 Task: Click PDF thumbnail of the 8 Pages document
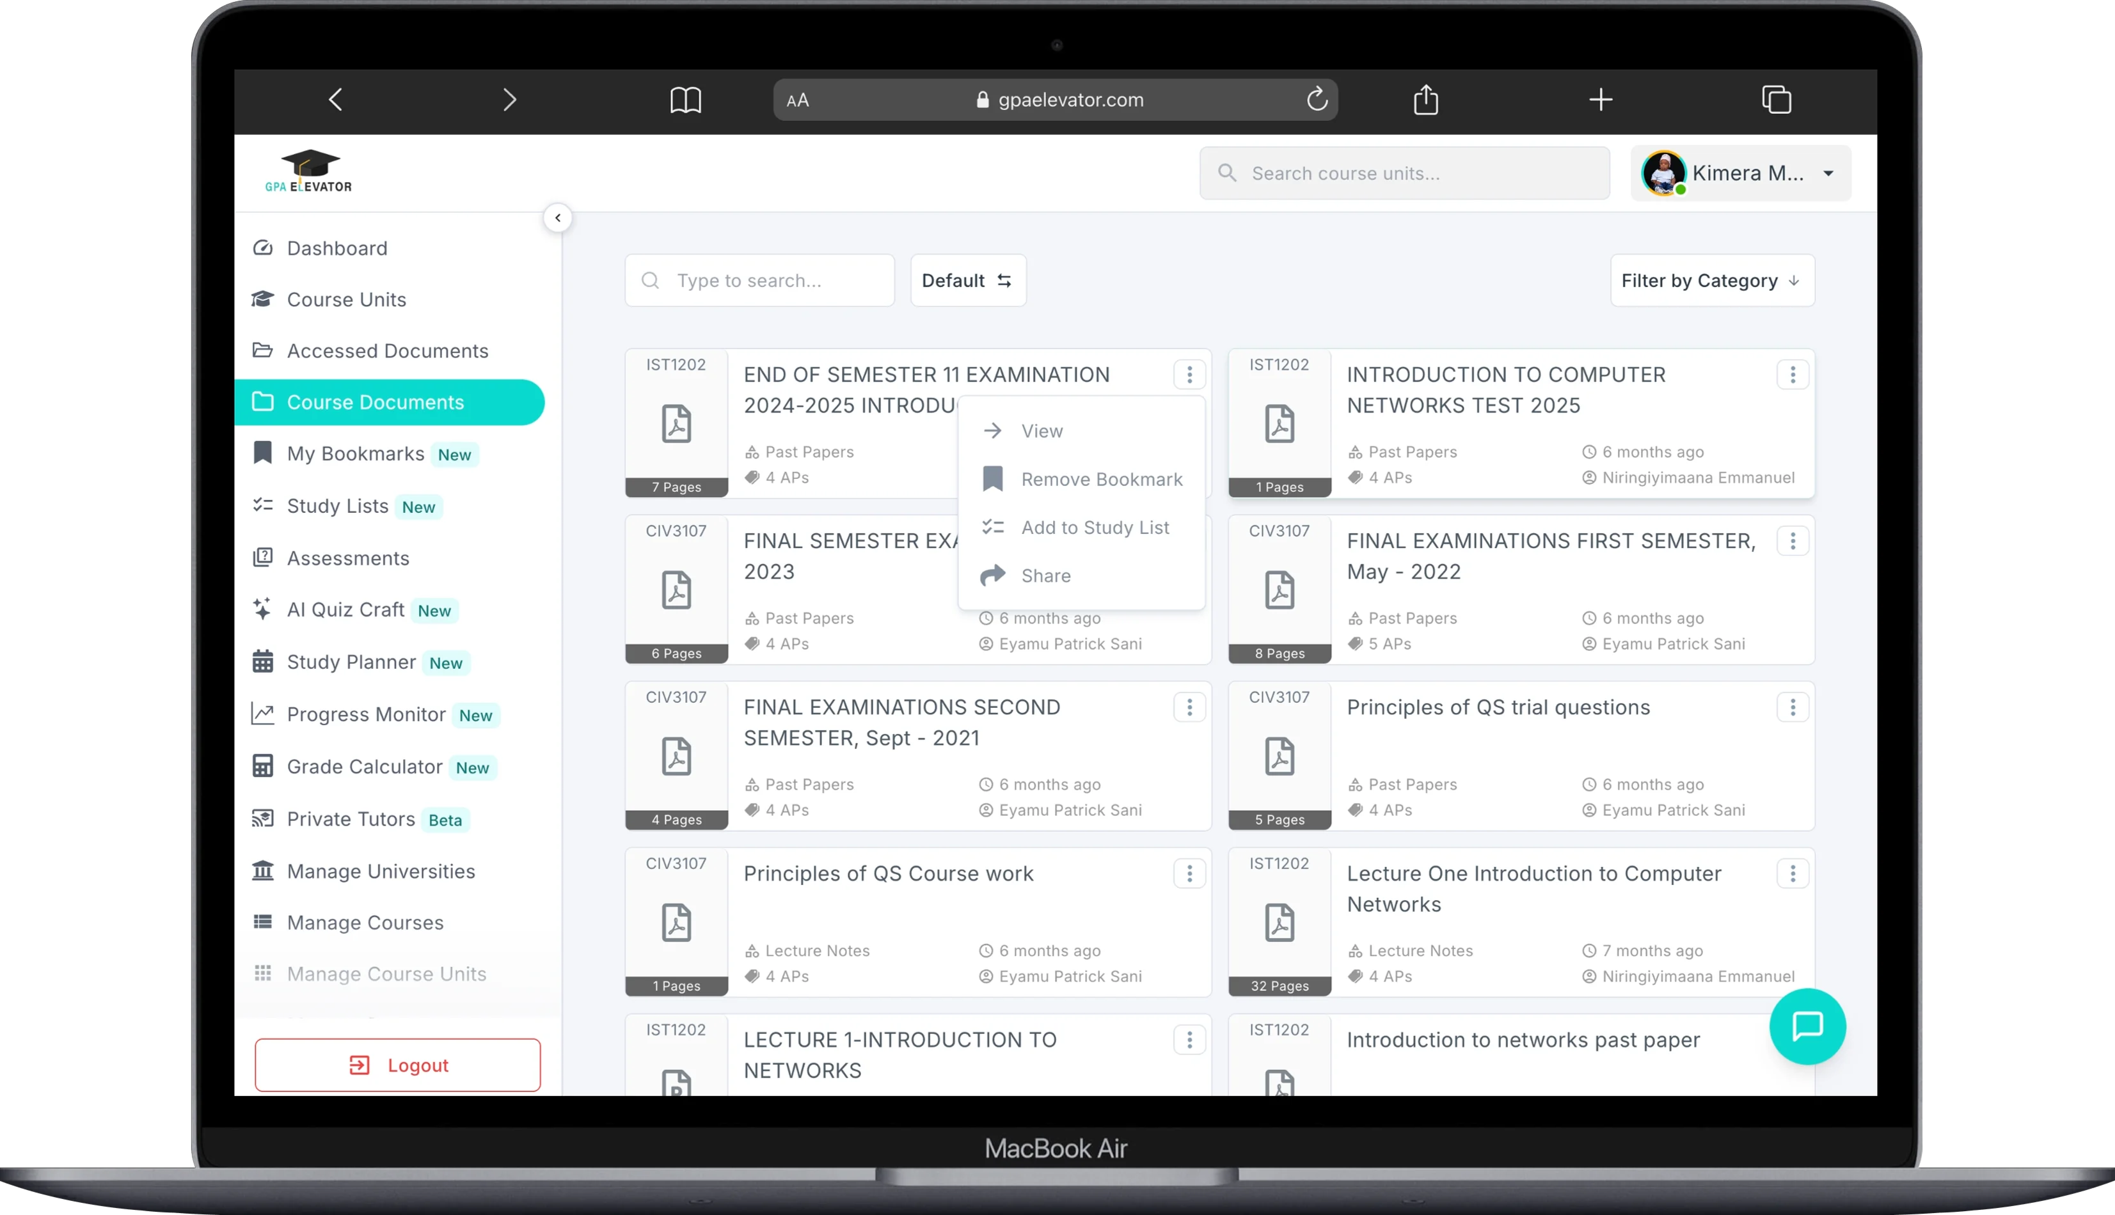tap(1279, 590)
